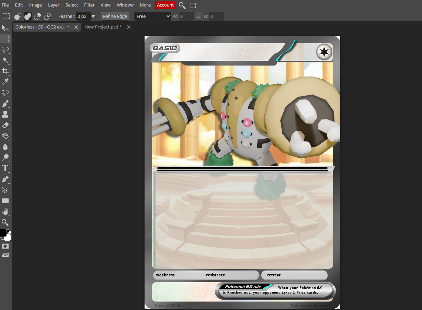Open the Select menu

[x=72, y=5]
